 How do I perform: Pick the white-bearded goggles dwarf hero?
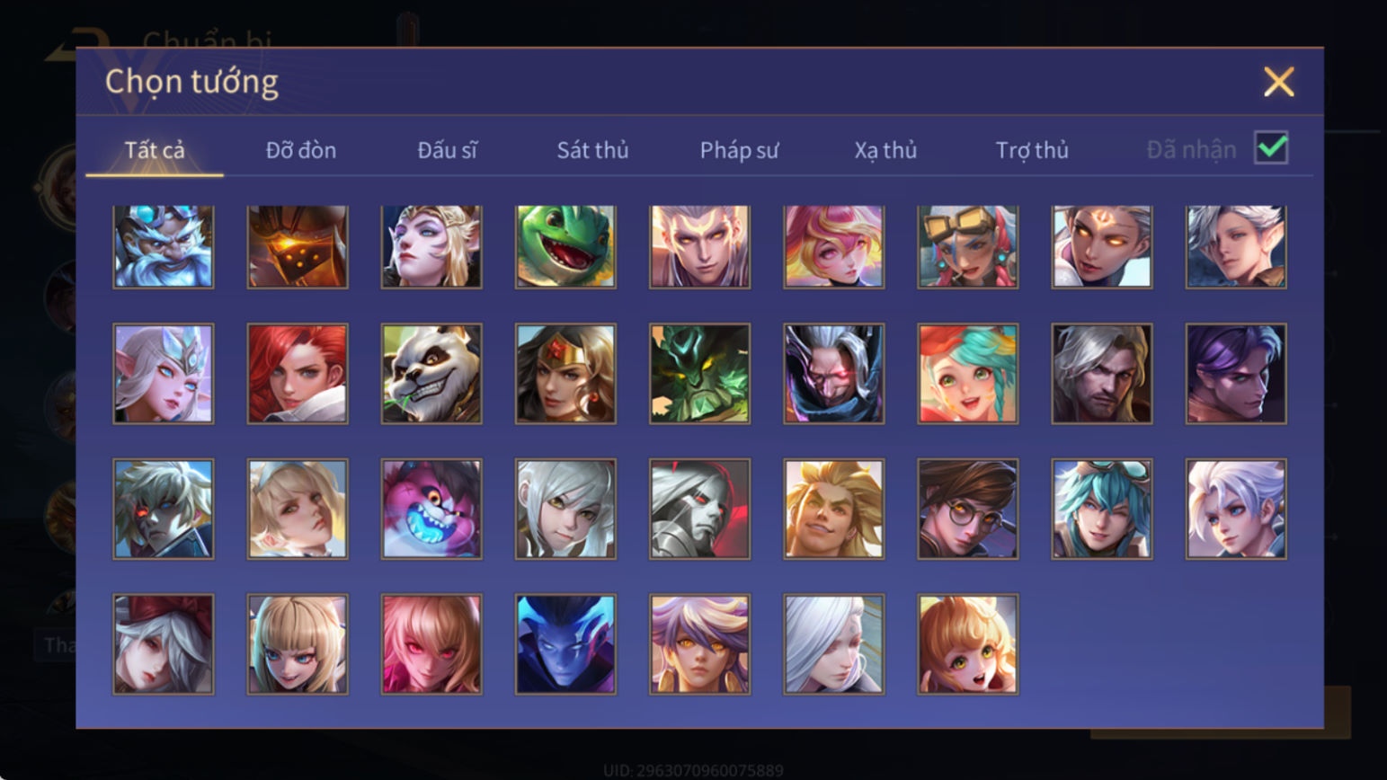point(164,246)
